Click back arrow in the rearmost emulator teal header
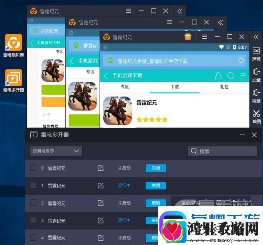 pos(31,43)
